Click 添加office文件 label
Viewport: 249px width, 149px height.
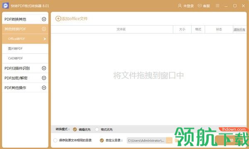point(74,19)
